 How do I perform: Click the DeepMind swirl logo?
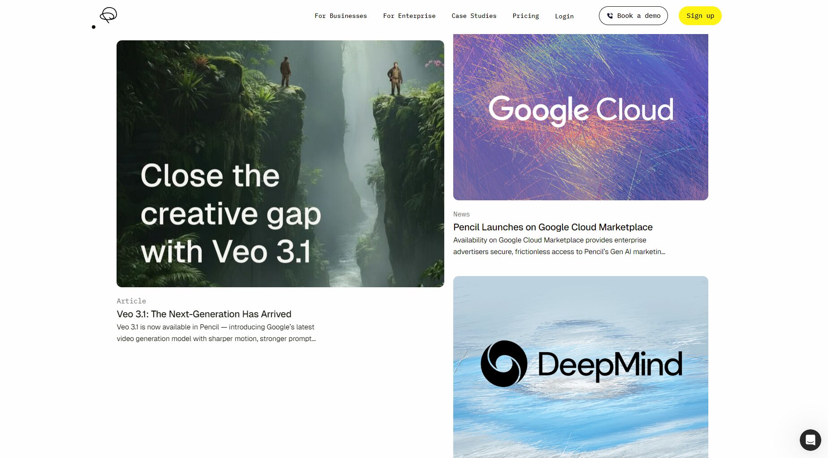pos(504,363)
